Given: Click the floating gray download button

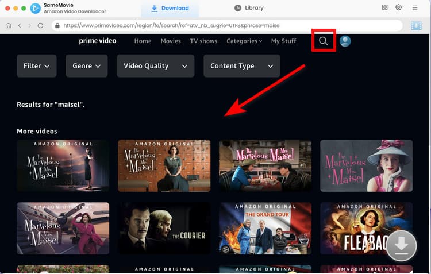Looking at the screenshot, I should pos(401,245).
